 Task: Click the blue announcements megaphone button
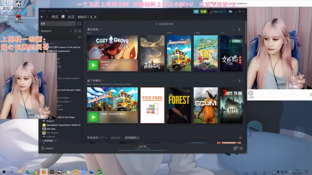coord(196,12)
